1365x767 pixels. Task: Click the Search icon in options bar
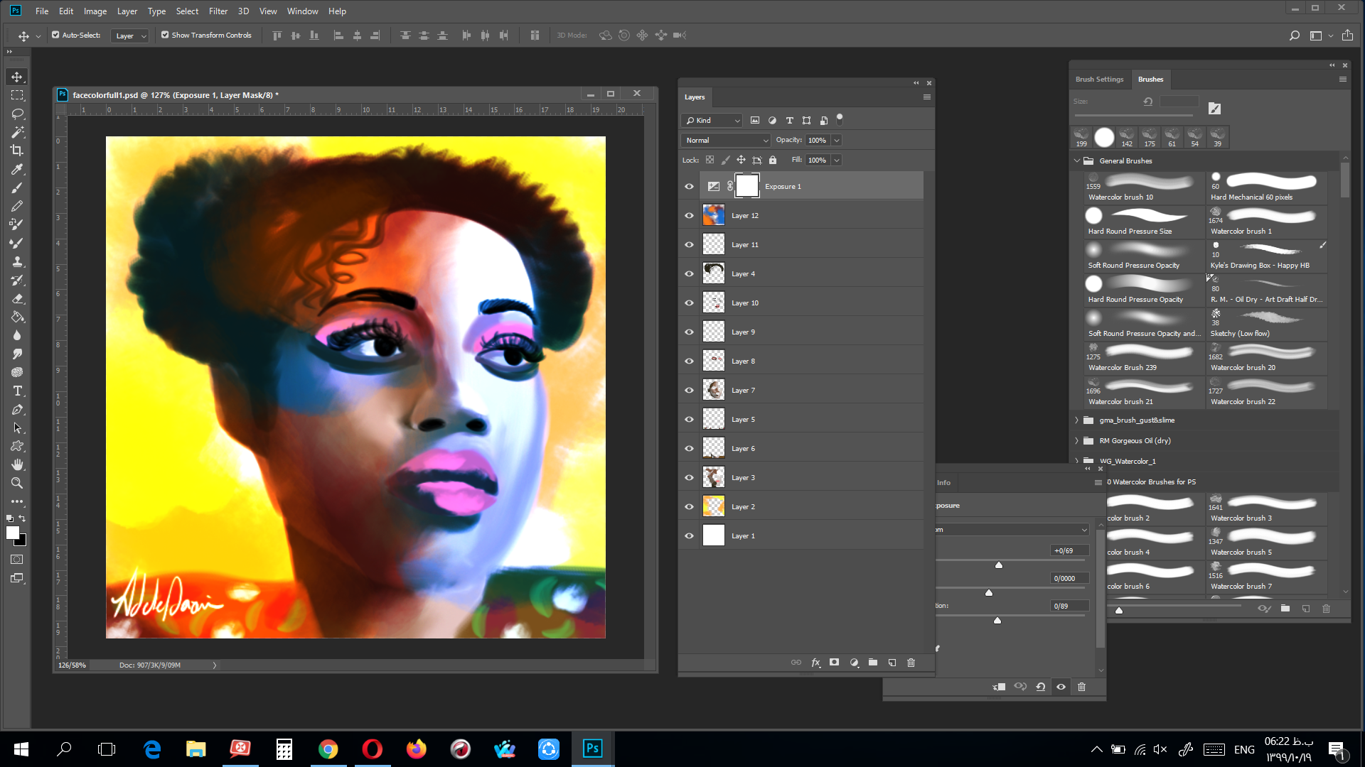pyautogui.click(x=1294, y=36)
